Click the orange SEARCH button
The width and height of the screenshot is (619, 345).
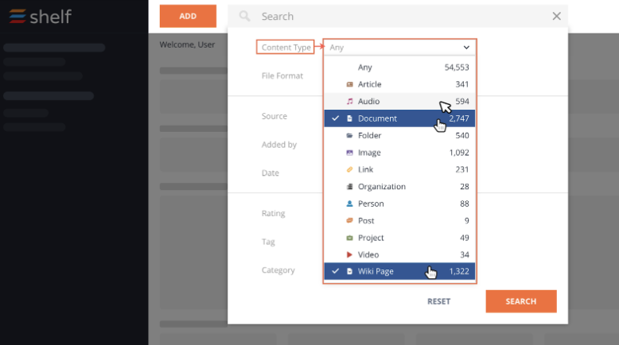(521, 301)
